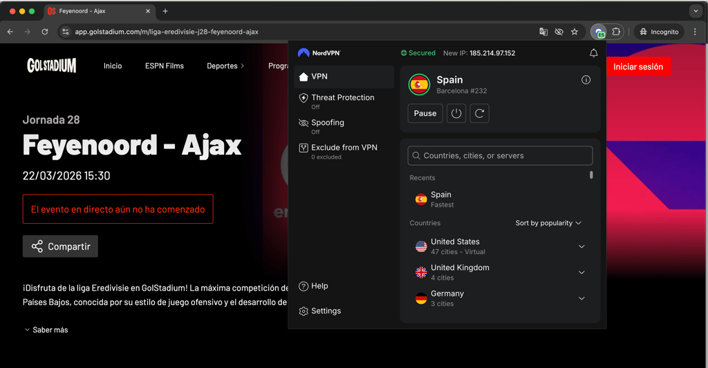
Task: Click the Barcelona #232 server label
Action: [461, 91]
